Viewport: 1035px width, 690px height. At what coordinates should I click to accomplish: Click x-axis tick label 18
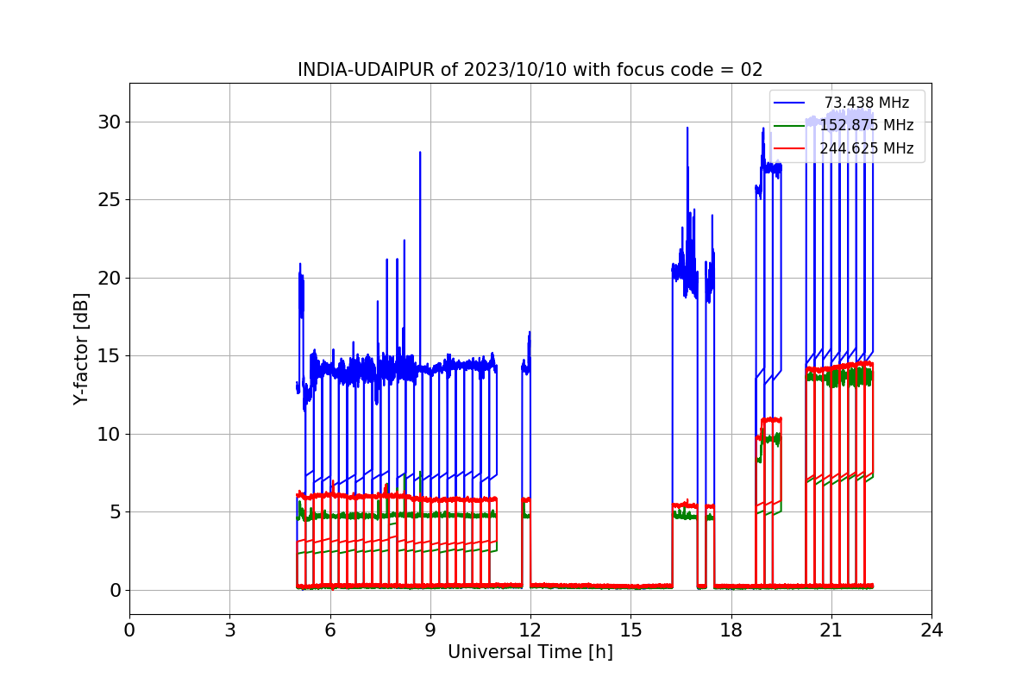[x=731, y=630]
